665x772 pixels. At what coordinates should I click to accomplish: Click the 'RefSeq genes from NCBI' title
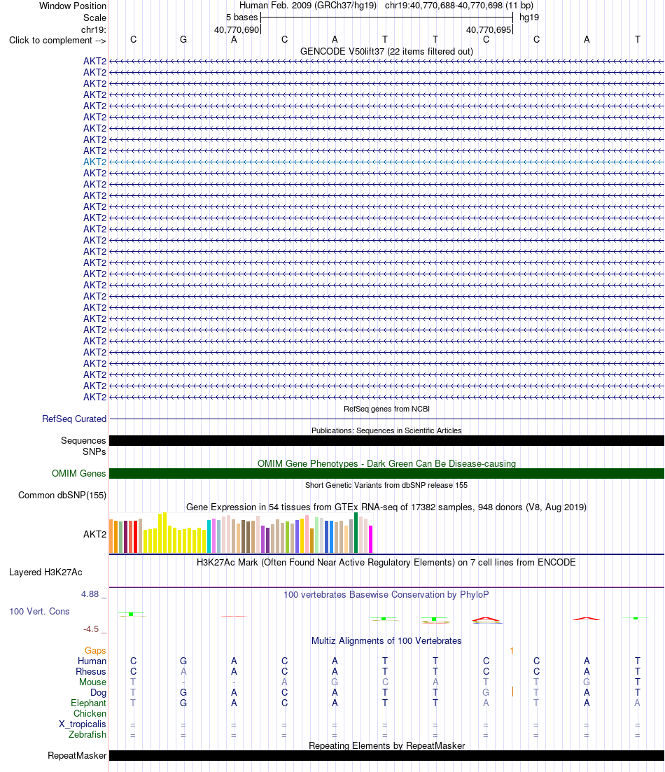386,409
